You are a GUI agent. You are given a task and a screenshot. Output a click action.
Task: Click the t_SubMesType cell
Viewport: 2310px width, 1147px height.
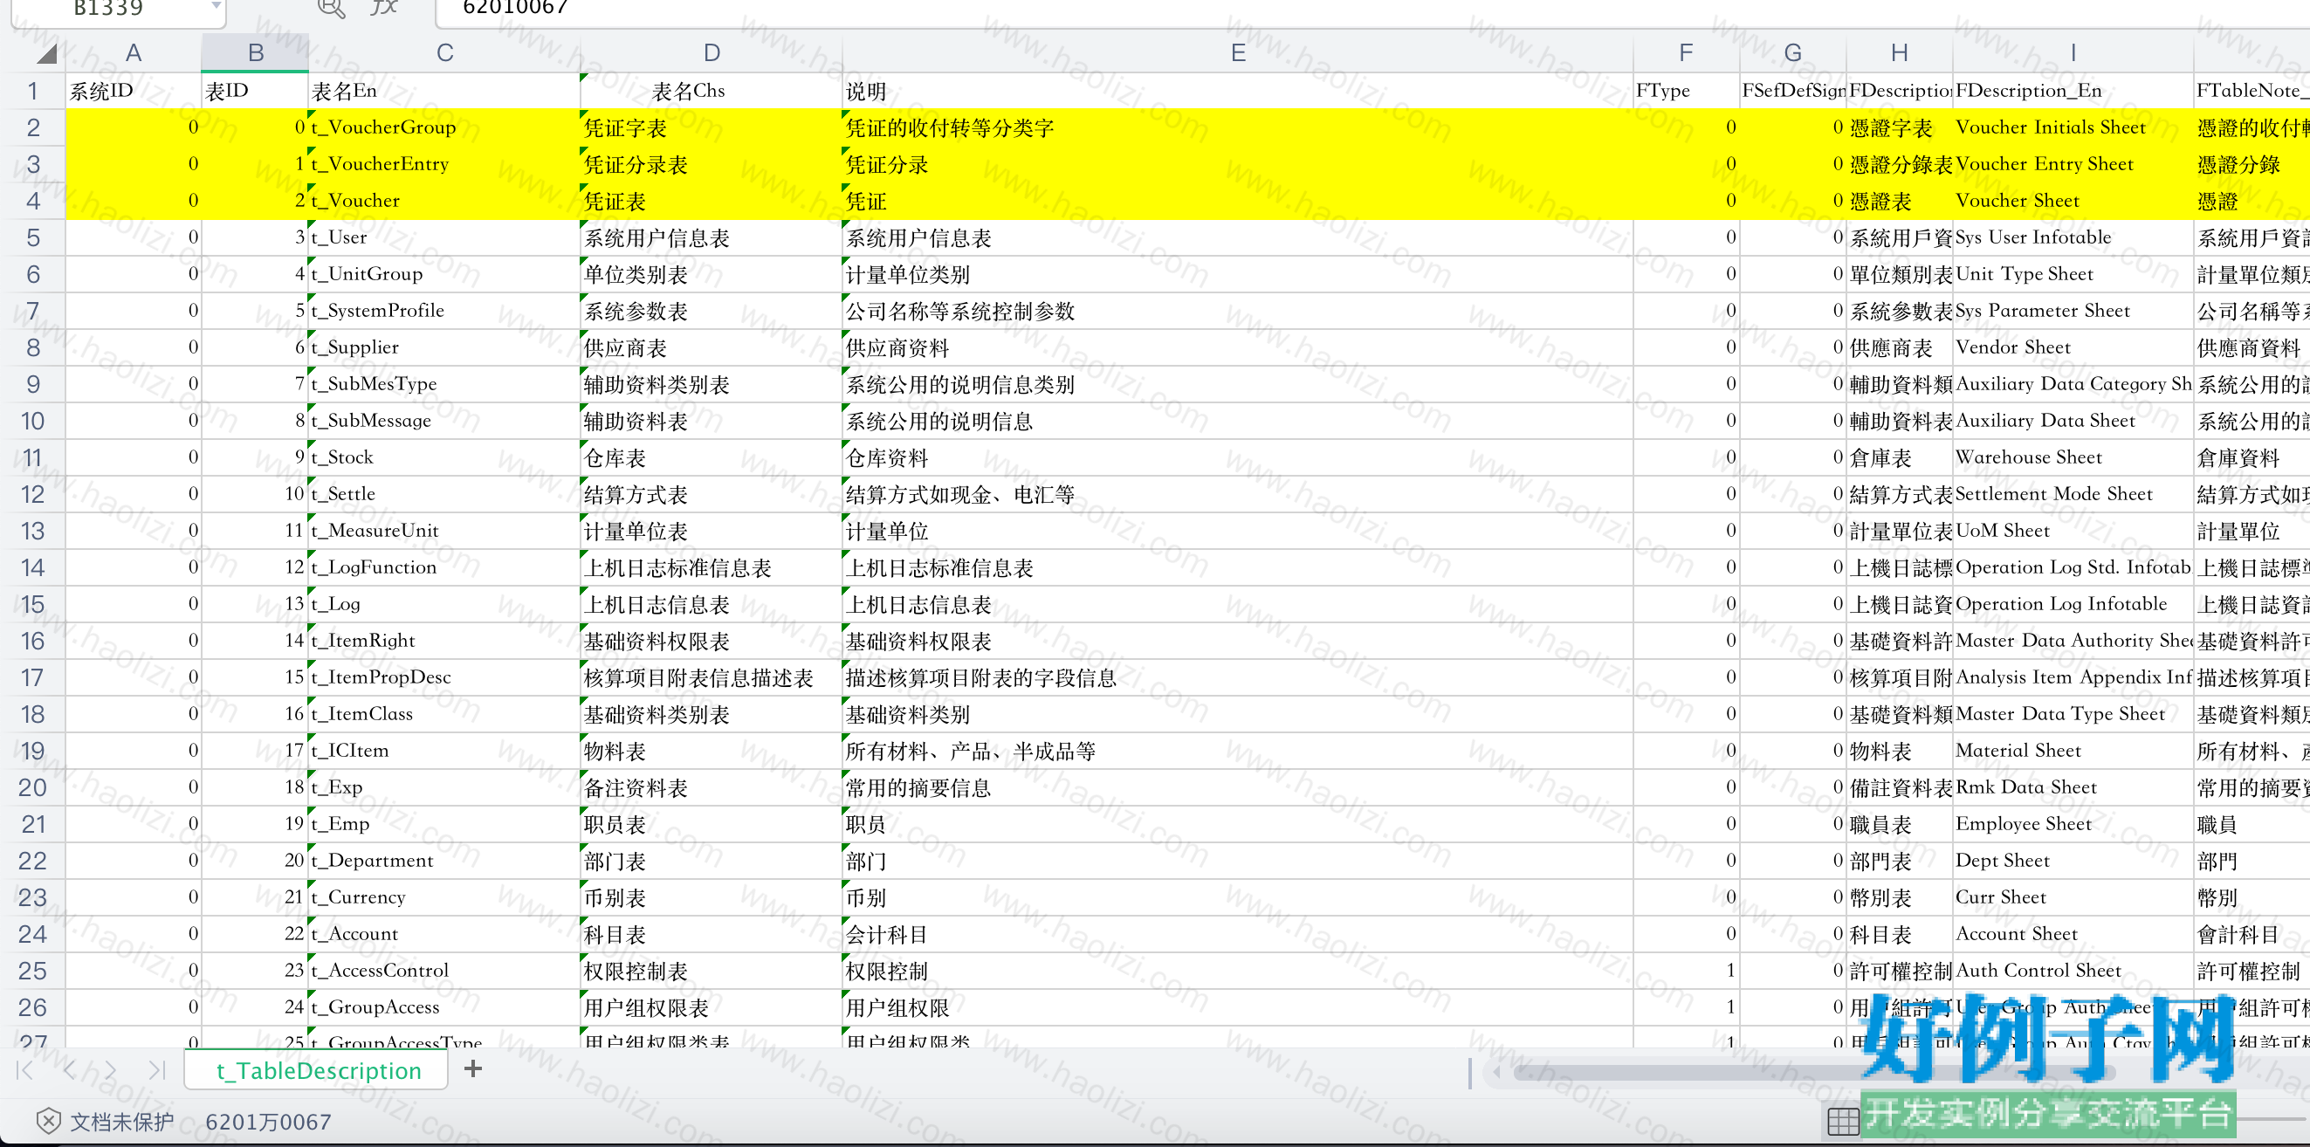tap(443, 384)
